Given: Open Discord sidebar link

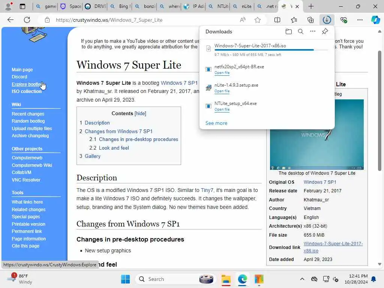Looking at the screenshot, I should [x=19, y=76].
